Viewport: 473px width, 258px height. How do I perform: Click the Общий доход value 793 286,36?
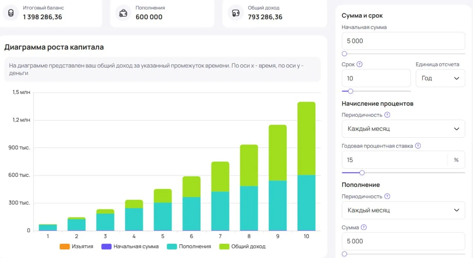[265, 17]
